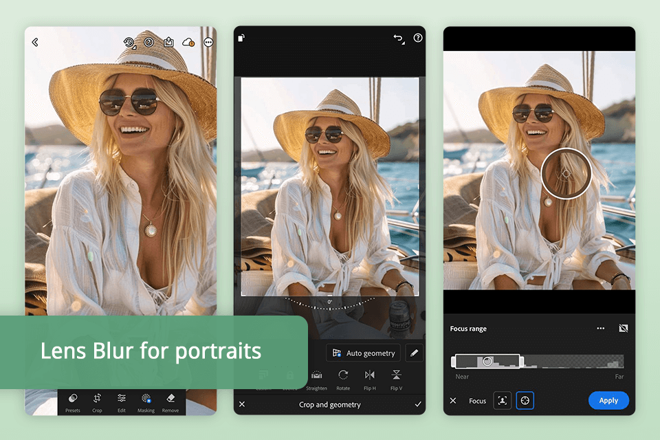This screenshot has width=660, height=440.
Task: Select the Straighten tool
Action: tap(316, 379)
